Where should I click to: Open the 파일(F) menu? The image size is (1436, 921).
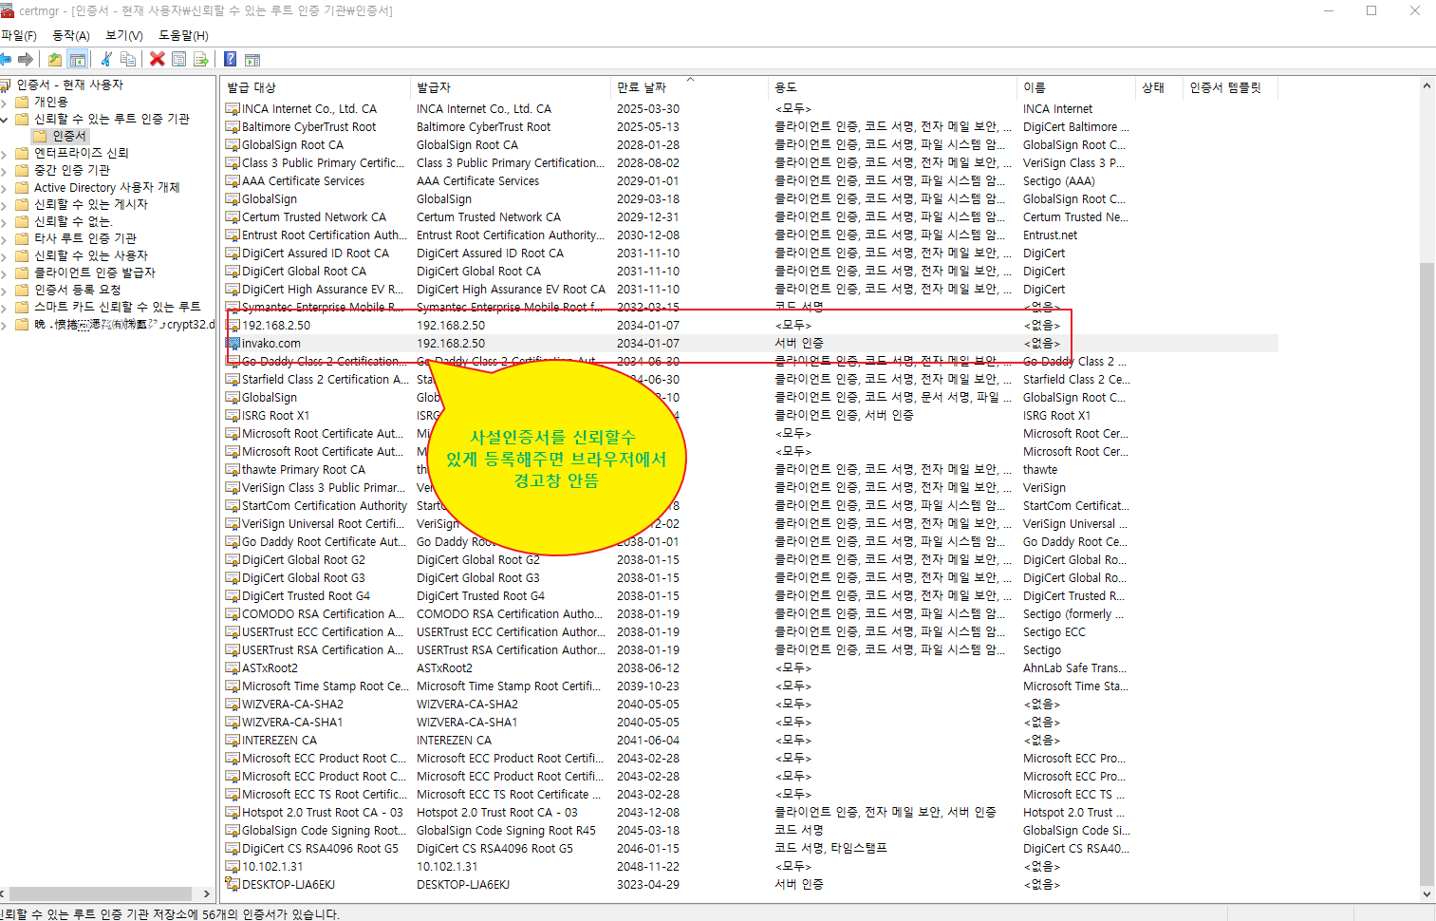coord(19,35)
